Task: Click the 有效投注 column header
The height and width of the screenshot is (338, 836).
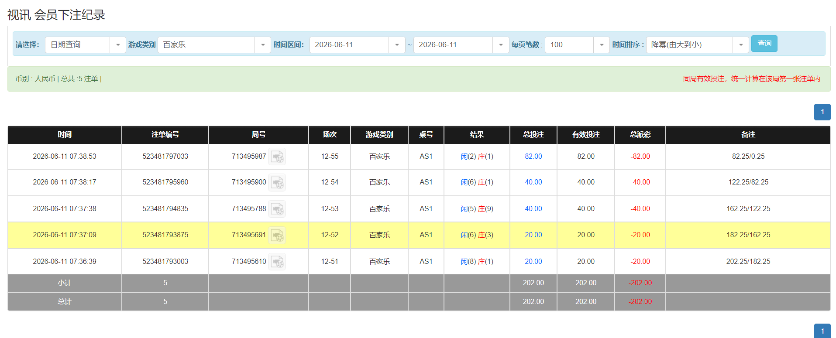Action: click(586, 135)
